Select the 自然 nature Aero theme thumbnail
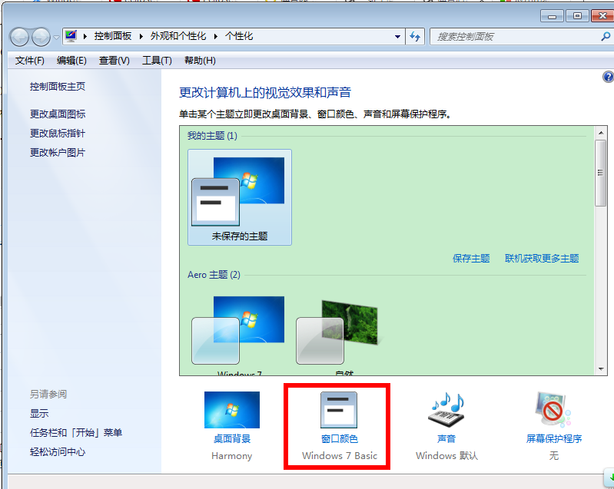This screenshot has width=614, height=489. click(x=338, y=332)
